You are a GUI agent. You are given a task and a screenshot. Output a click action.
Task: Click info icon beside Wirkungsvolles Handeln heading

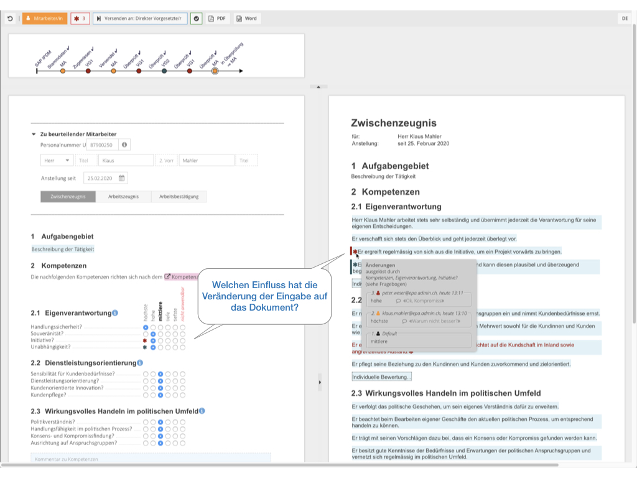(x=202, y=411)
